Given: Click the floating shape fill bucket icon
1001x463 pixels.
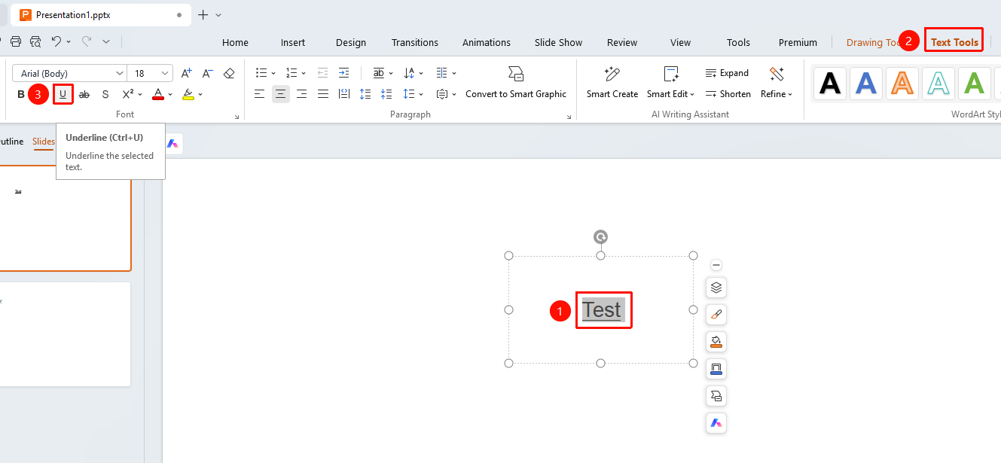Looking at the screenshot, I should (x=716, y=342).
